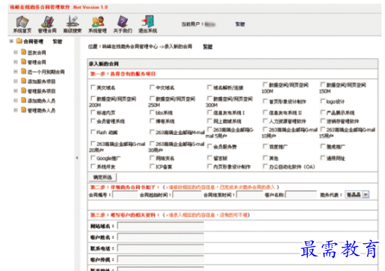Click the document icon beside 管理合同 in sidebar
Image resolution: width=385 pixels, height=271 pixels.
coord(24,62)
